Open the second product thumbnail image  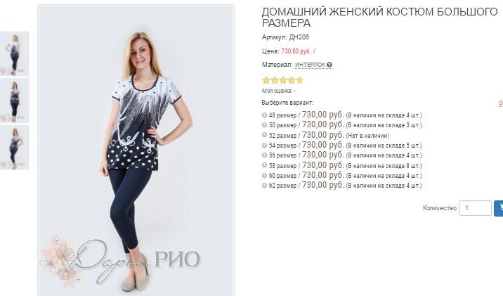(15, 101)
